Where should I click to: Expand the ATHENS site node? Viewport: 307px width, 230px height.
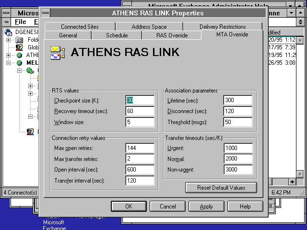8,55
